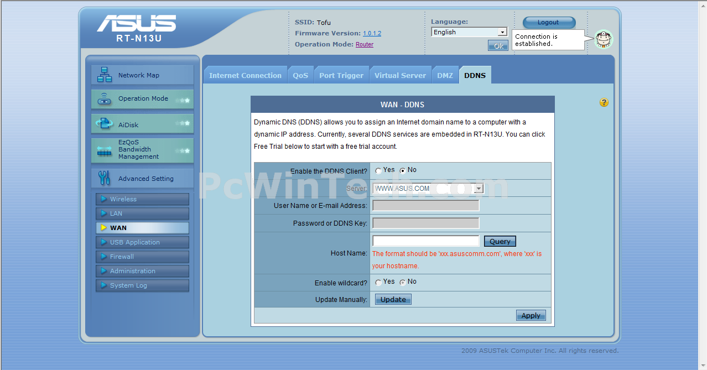The width and height of the screenshot is (707, 370).
Task: Select No for Enable the DDNS Client
Action: [403, 171]
